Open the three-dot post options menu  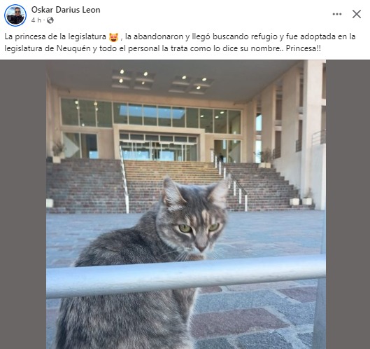[x=337, y=14]
